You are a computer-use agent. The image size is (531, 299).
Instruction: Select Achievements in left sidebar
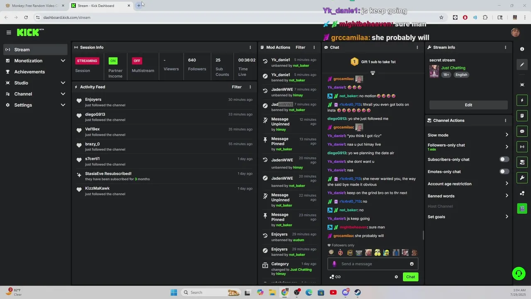pyautogui.click(x=36, y=72)
